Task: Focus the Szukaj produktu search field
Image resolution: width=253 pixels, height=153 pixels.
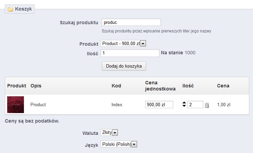Action: (x=131, y=22)
